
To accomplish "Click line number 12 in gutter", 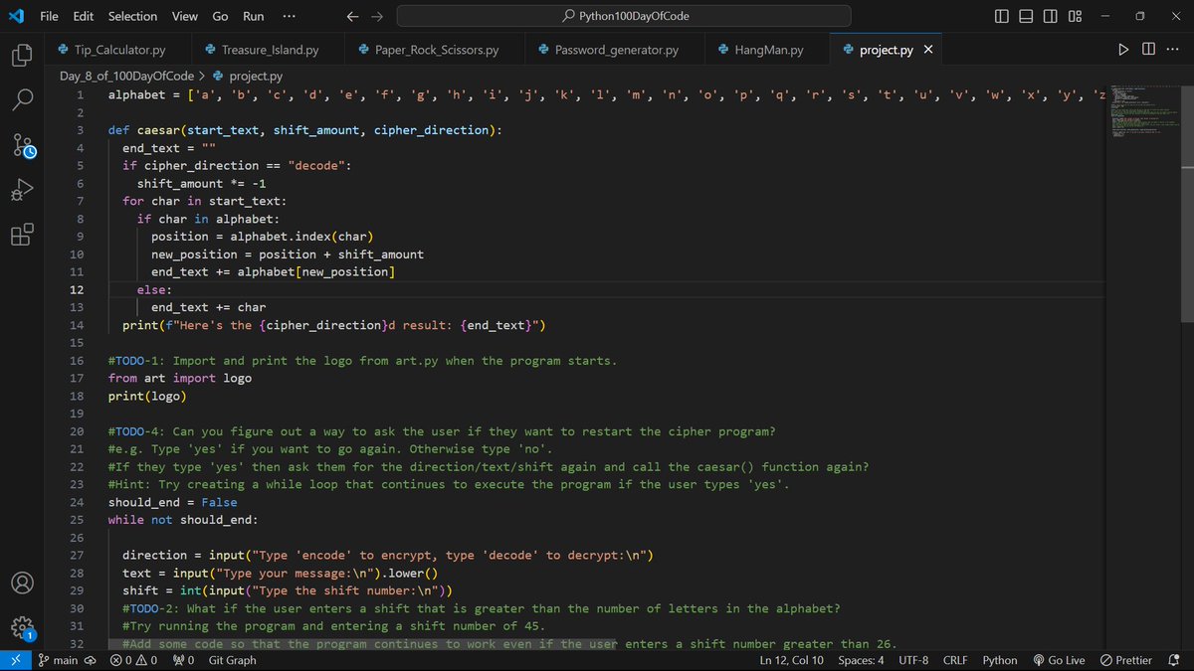I will 78,289.
